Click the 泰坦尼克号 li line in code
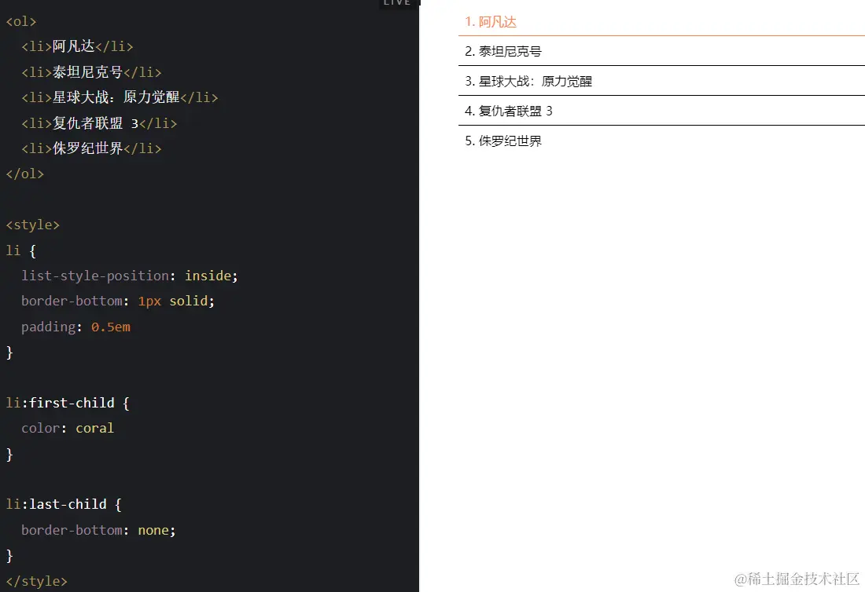The image size is (865, 592). point(91,72)
